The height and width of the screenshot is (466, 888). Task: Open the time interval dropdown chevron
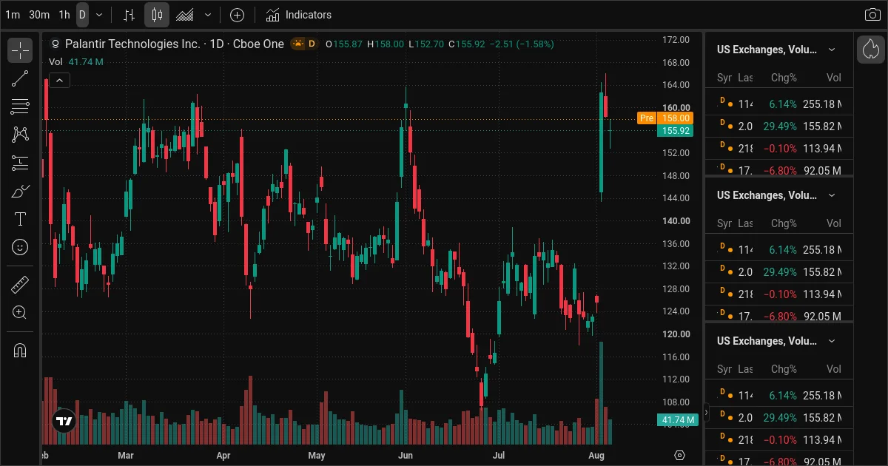99,15
